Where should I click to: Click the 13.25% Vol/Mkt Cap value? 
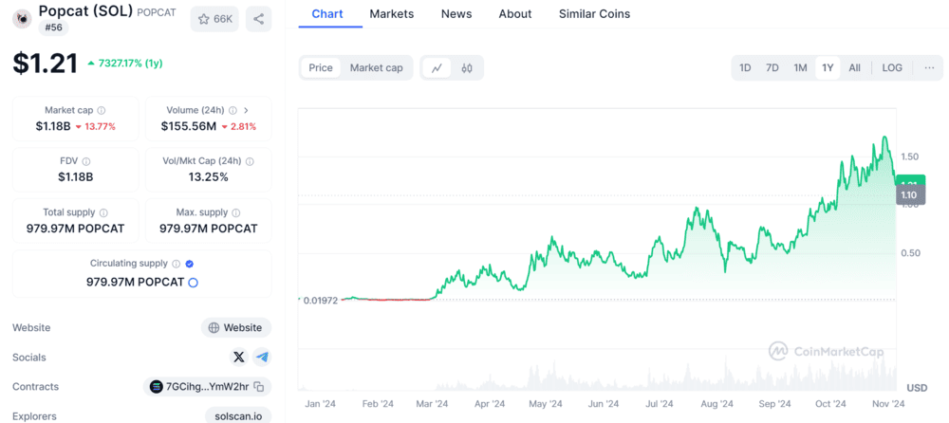click(208, 177)
